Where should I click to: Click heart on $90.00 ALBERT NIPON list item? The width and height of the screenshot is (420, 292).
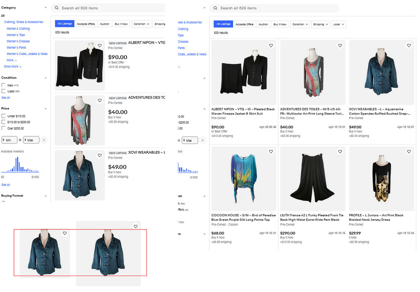coord(100,45)
